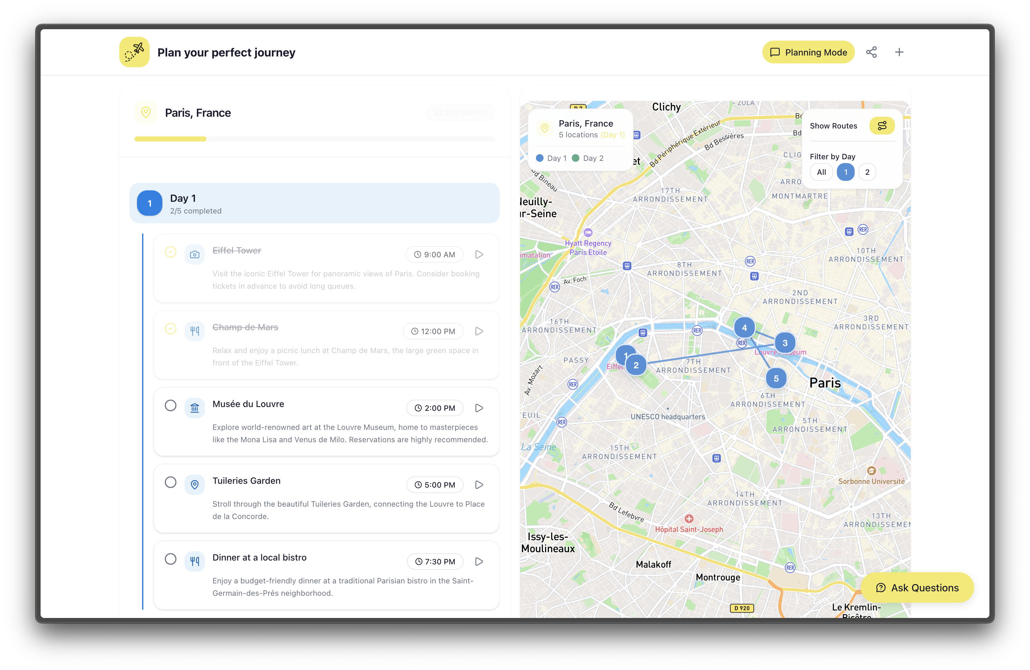Click the 5:00 PM time pill
This screenshot has width=1030, height=670.
434,485
